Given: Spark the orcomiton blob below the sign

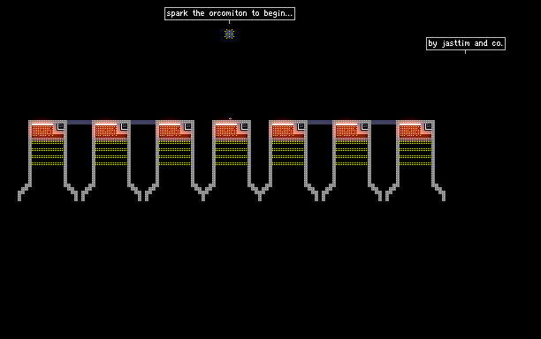Looking at the screenshot, I should tap(230, 34).
